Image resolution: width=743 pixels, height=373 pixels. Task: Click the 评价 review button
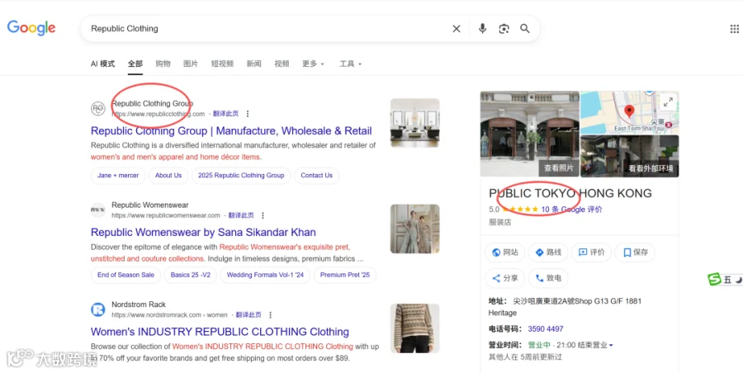[591, 253]
